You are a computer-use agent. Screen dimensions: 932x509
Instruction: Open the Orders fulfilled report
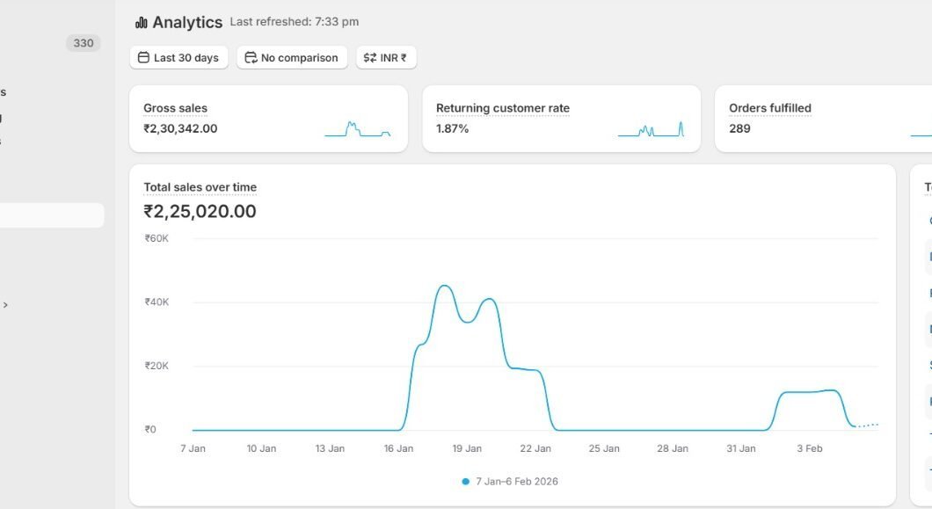(x=769, y=108)
